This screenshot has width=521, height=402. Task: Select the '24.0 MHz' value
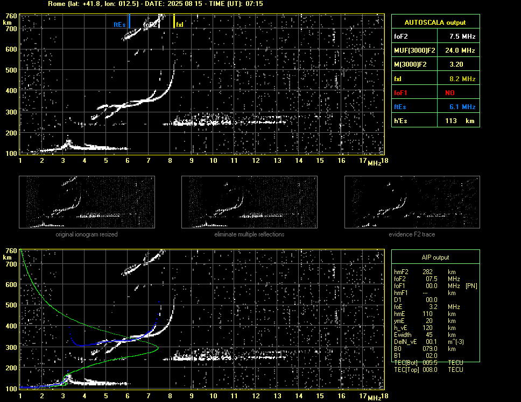pos(460,51)
